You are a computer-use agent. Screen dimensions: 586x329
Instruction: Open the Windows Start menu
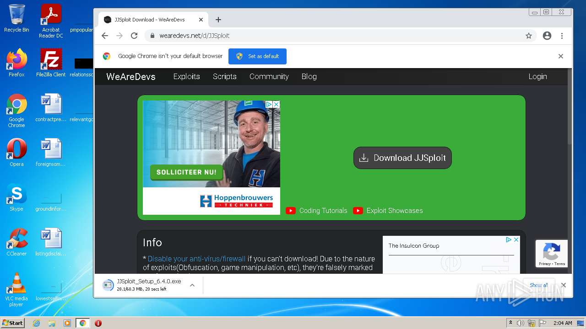tap(13, 323)
